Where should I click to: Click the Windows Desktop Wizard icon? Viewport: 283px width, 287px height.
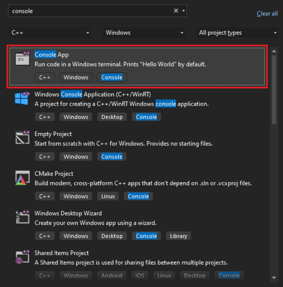(22, 217)
